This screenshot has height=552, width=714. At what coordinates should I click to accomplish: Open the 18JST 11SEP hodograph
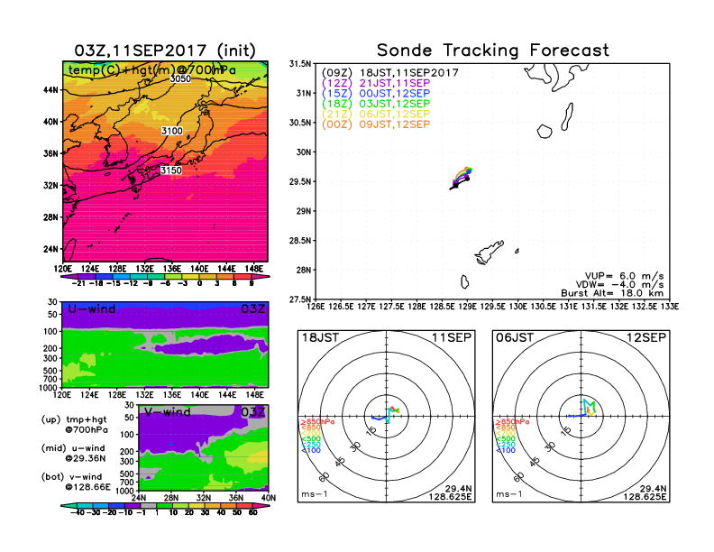pyautogui.click(x=386, y=417)
